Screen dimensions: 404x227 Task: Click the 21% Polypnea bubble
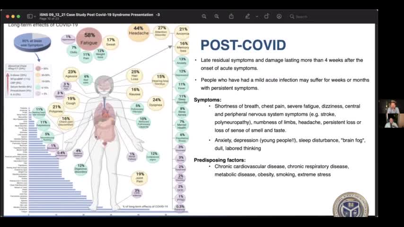(x=56, y=109)
